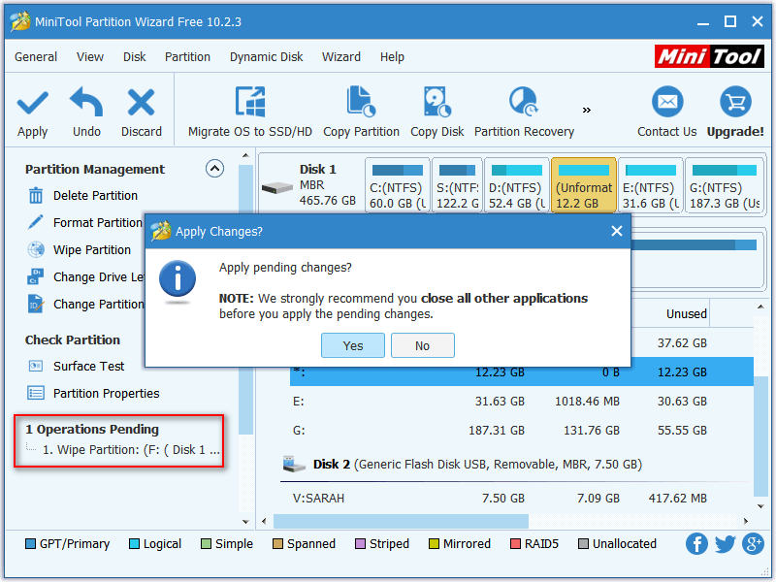Open the Wizard menu
Screen dimensions: 776x582
tap(341, 56)
